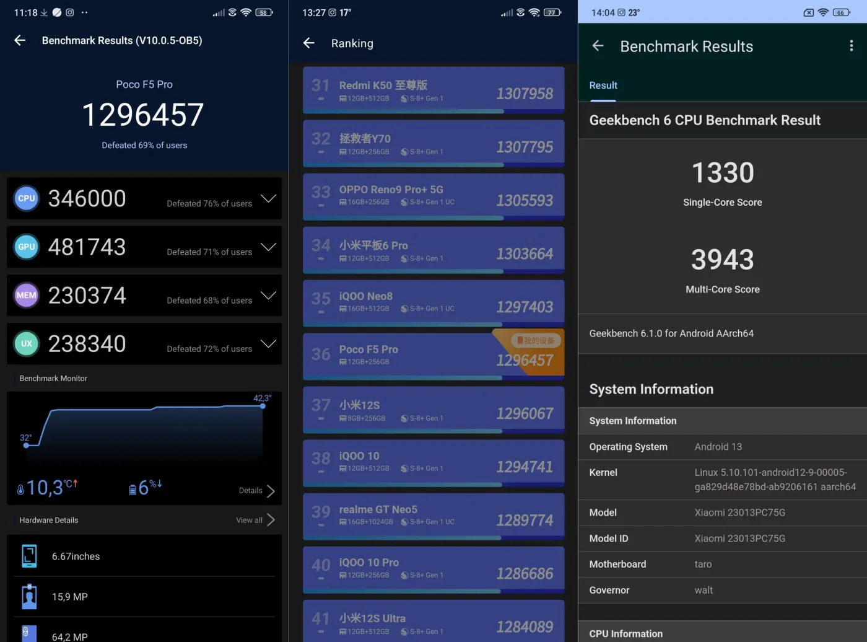Open rank 38 iQOO 10 entry
The height and width of the screenshot is (642, 867).
434,464
